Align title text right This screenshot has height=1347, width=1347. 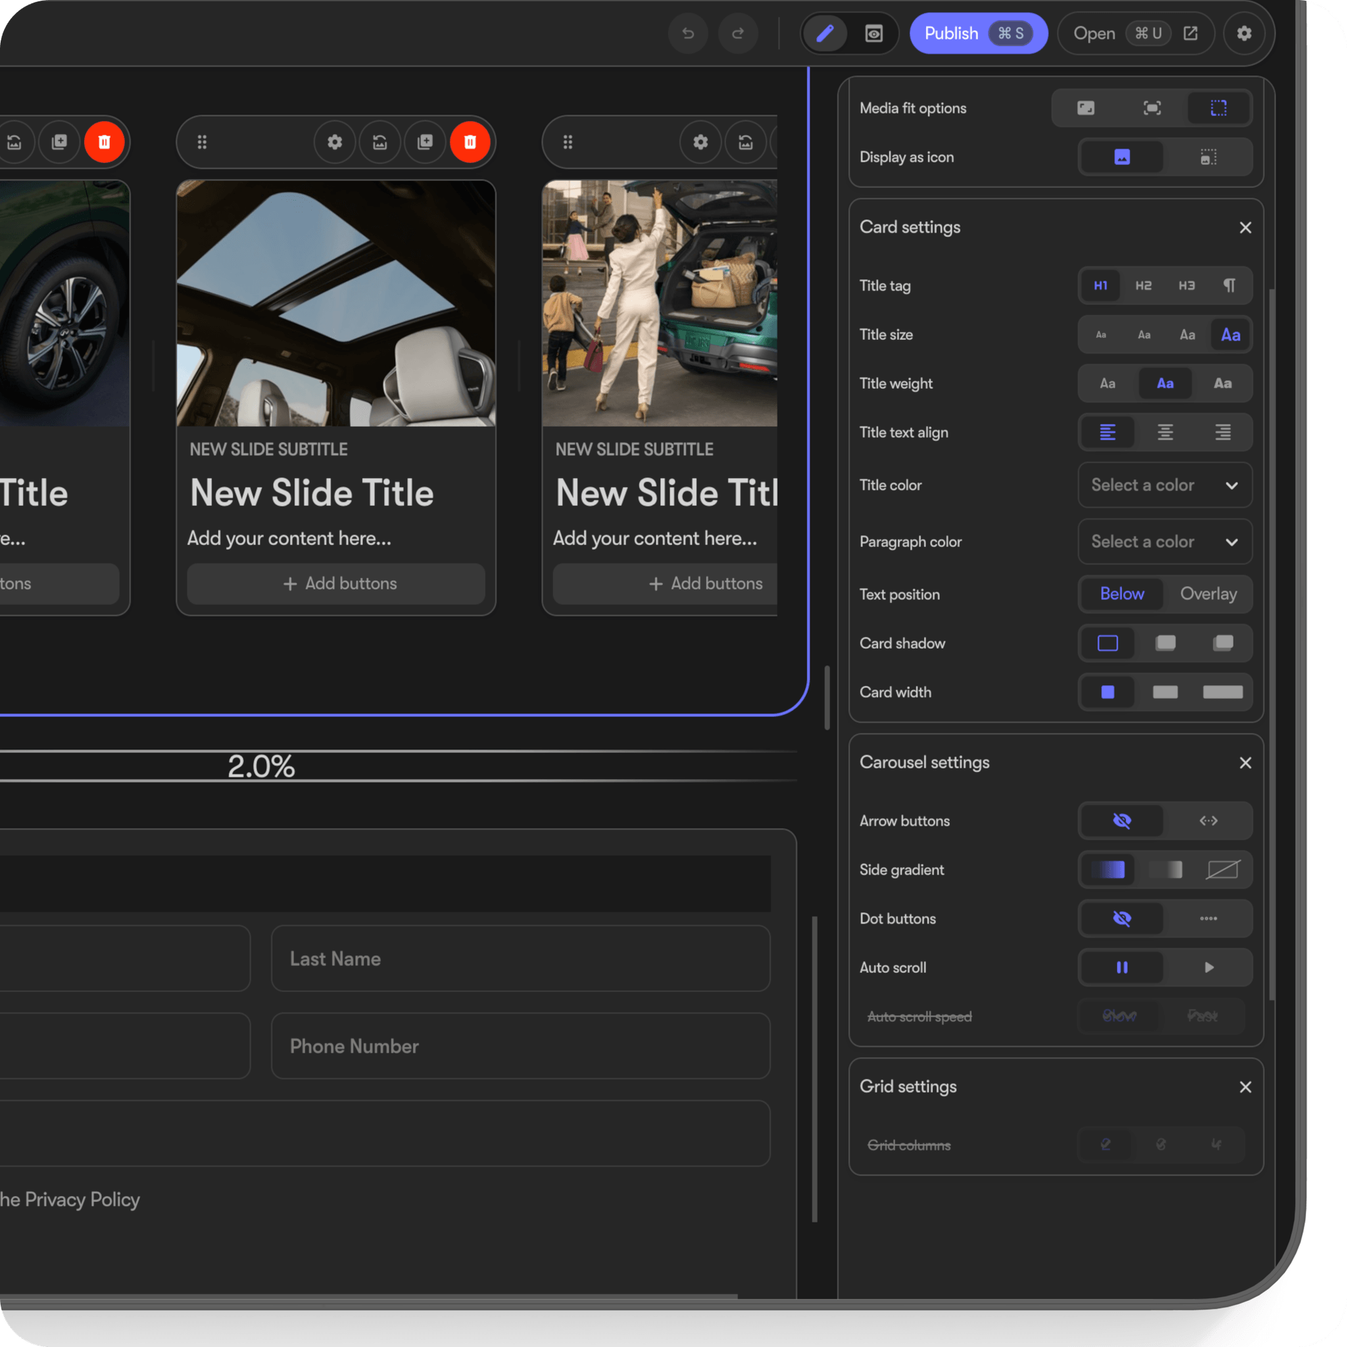[x=1222, y=432]
